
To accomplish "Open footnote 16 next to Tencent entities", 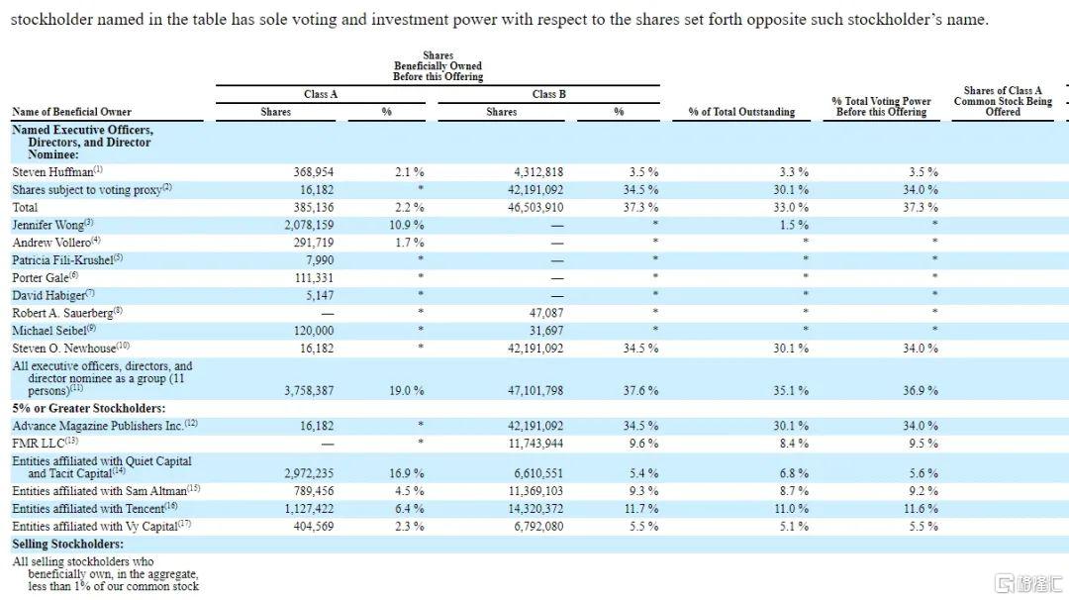I will coord(171,506).
